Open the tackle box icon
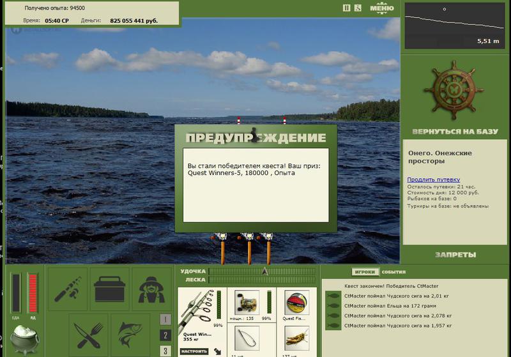The width and height of the screenshot is (511, 357). click(109, 289)
